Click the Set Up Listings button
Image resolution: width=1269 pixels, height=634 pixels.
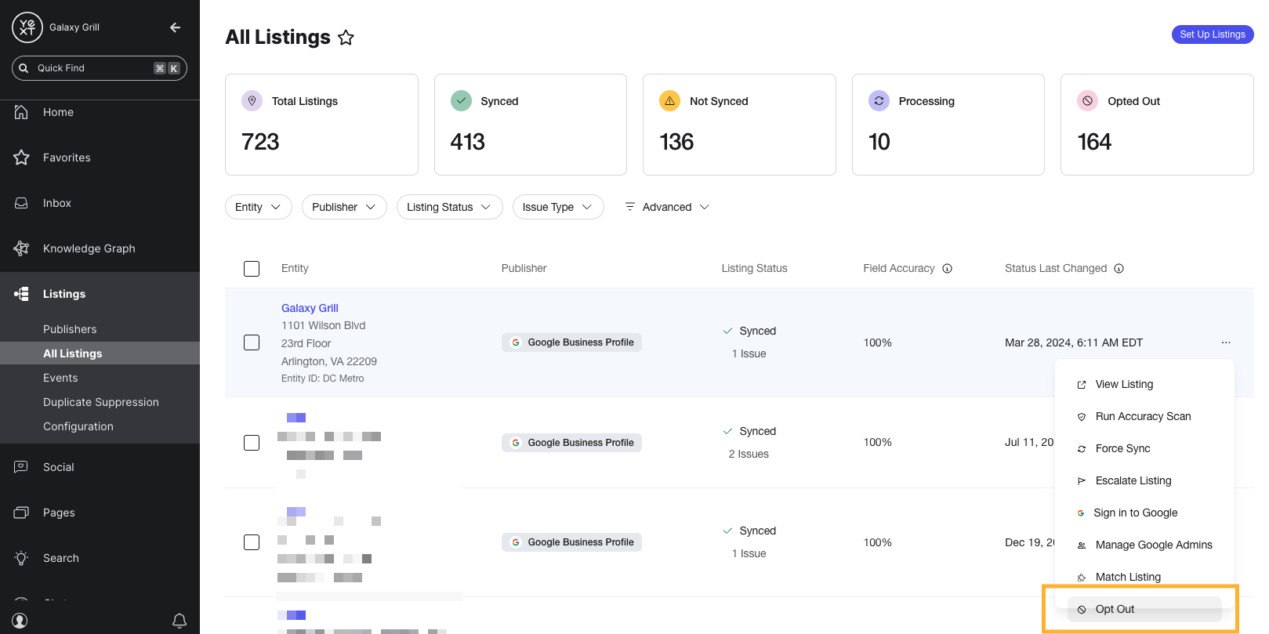1212,34
